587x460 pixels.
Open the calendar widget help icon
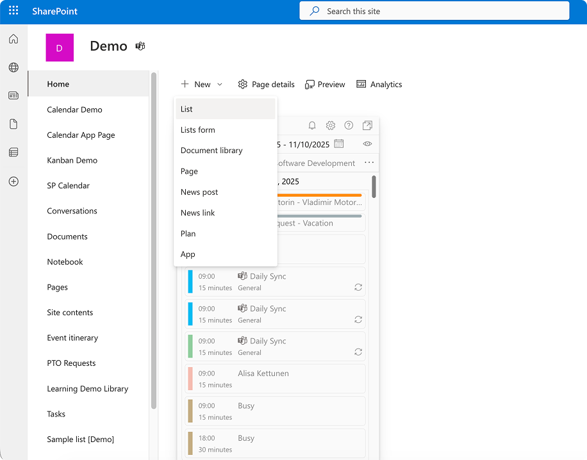(x=349, y=126)
